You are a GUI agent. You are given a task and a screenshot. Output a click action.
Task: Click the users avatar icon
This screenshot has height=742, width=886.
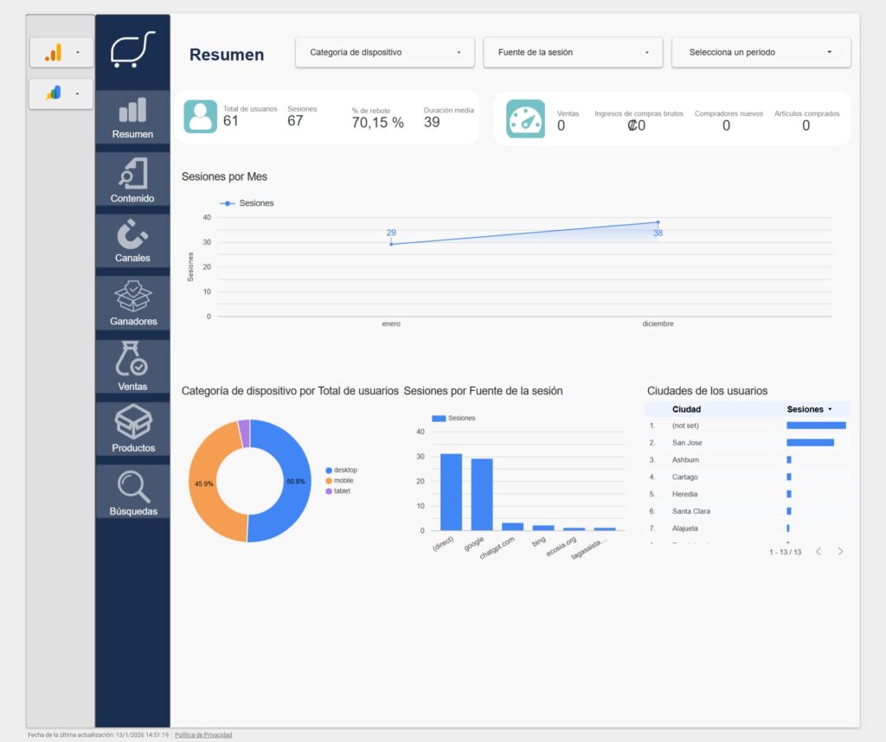click(x=200, y=117)
